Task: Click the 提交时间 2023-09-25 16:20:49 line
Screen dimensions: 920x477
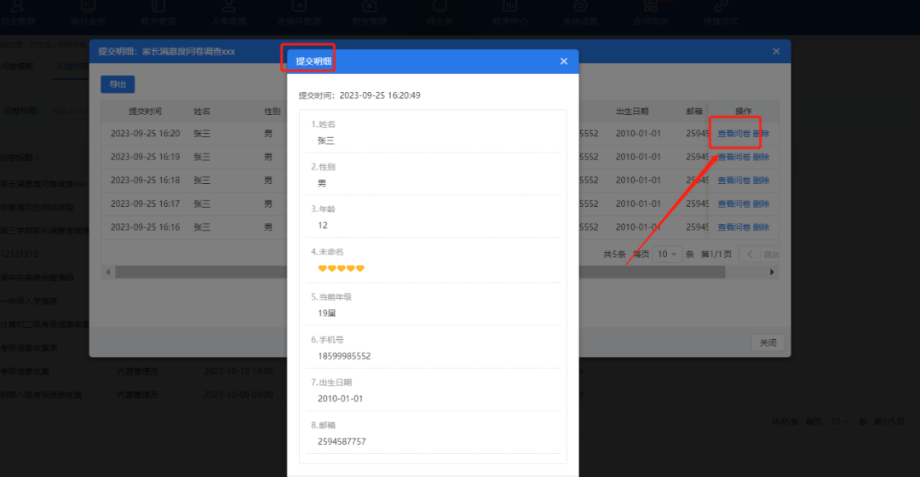Action: point(359,95)
